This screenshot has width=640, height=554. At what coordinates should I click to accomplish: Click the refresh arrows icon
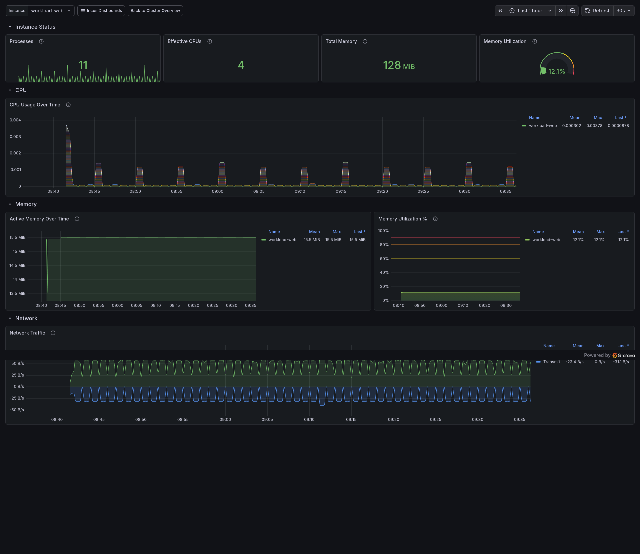point(587,11)
